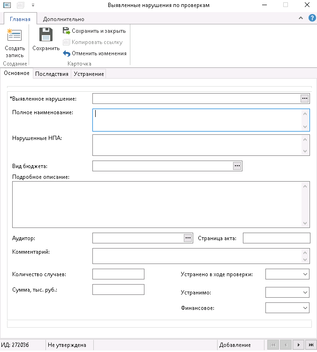The image size is (317, 352).
Task: Minimize the window
Action: pyautogui.click(x=264, y=5)
